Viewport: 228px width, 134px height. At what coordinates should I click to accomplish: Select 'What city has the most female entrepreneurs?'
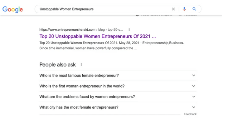pyautogui.click(x=79, y=107)
